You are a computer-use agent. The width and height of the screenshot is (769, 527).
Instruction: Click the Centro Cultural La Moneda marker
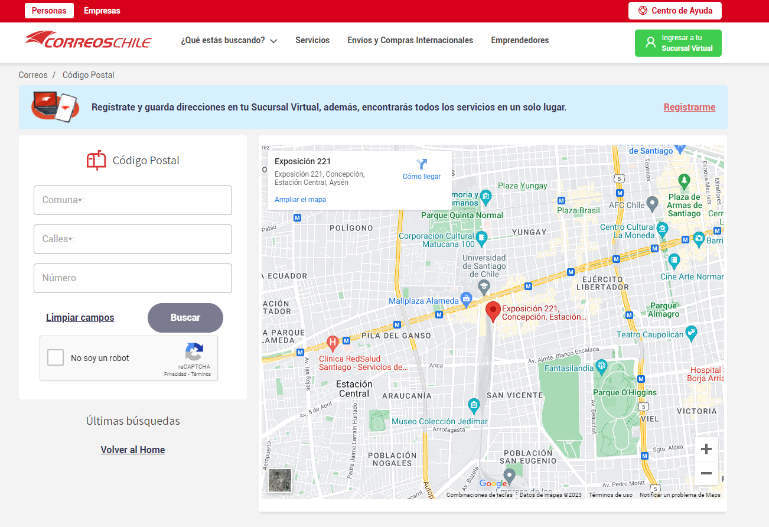662,229
